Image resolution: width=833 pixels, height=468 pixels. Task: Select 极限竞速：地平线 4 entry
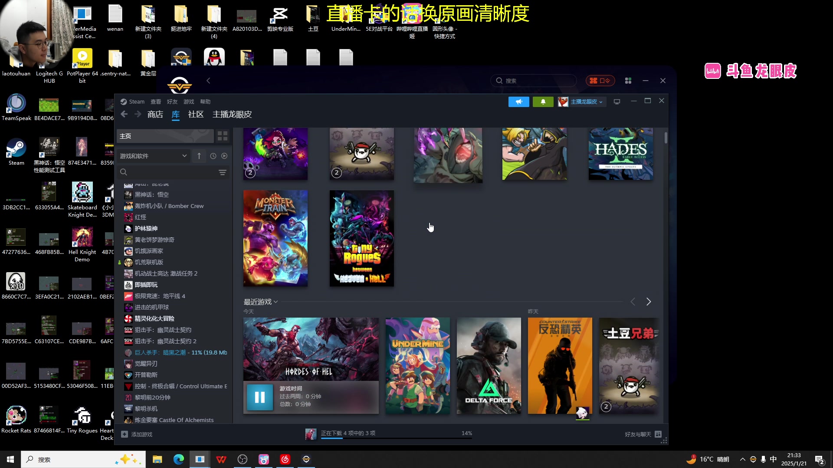click(160, 296)
